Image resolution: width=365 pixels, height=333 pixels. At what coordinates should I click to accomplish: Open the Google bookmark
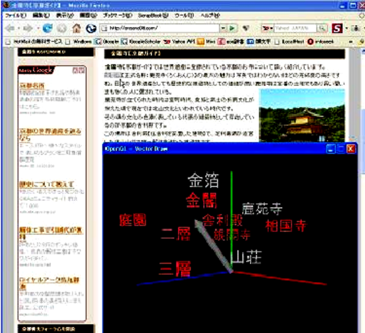tap(106, 42)
